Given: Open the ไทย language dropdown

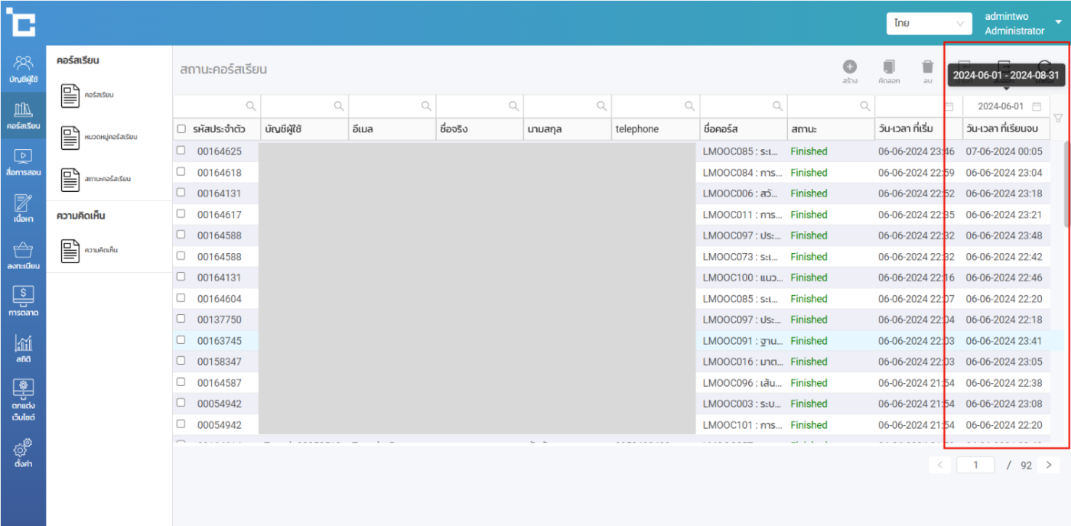Looking at the screenshot, I should point(929,23).
